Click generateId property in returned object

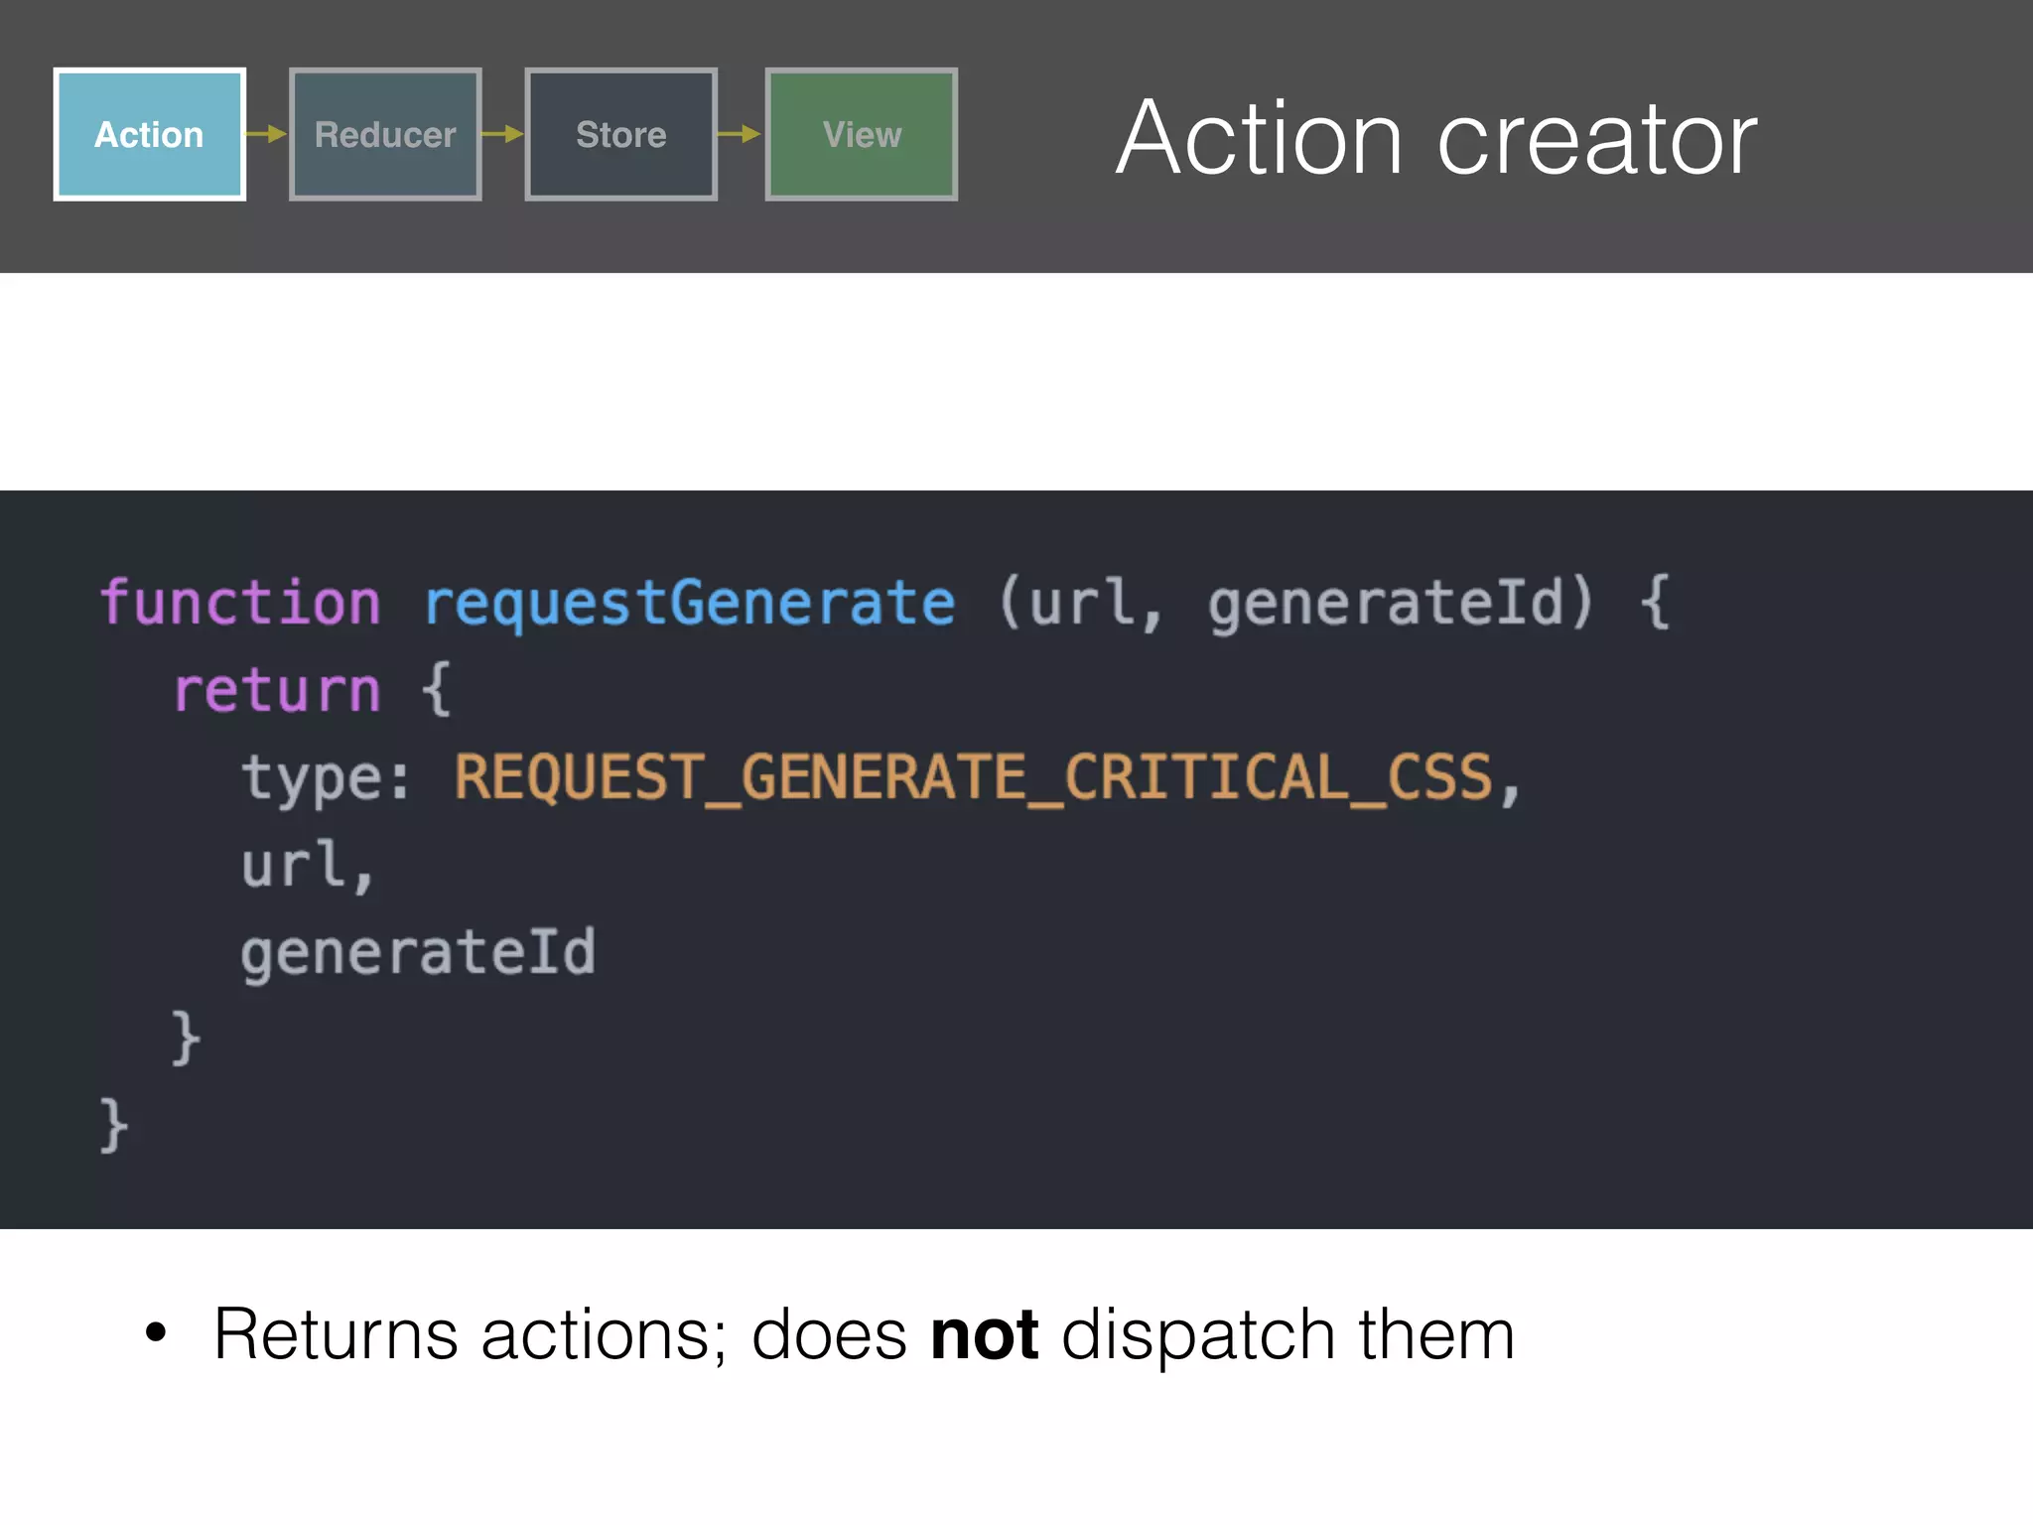[x=418, y=952]
